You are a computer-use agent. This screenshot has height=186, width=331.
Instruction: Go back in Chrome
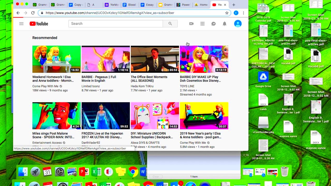pyautogui.click(x=18, y=13)
